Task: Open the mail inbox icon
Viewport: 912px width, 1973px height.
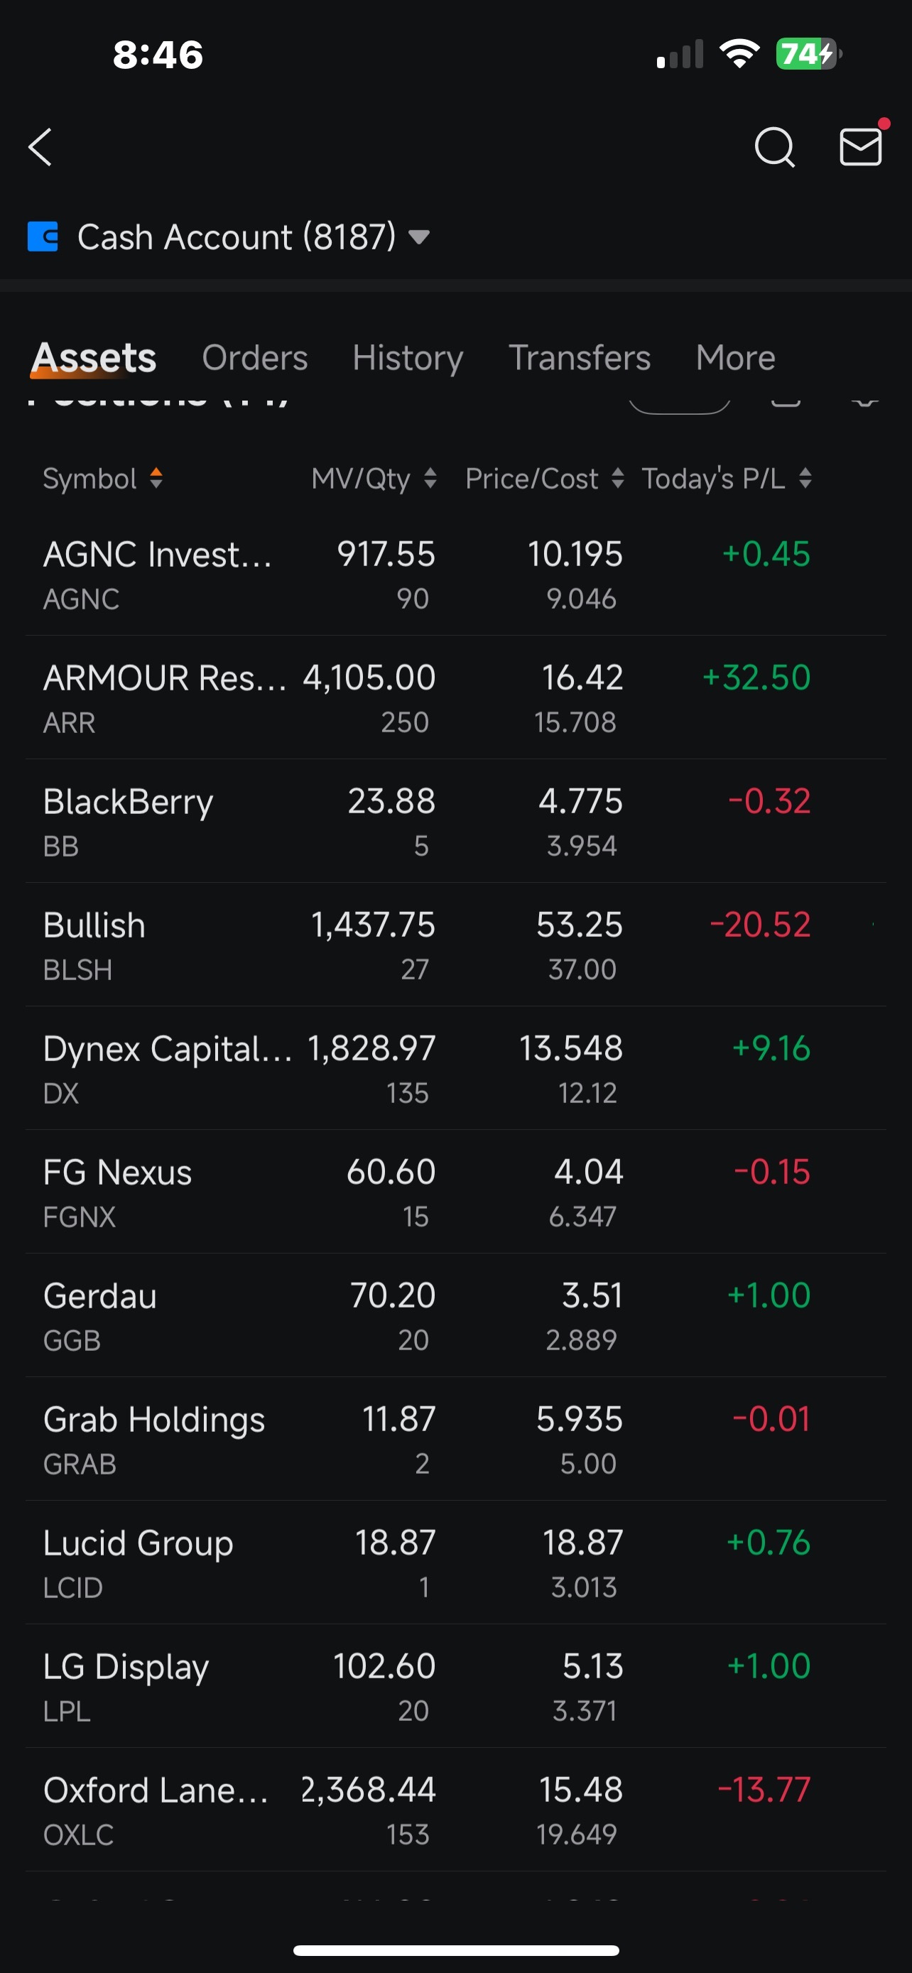Action: [x=861, y=146]
